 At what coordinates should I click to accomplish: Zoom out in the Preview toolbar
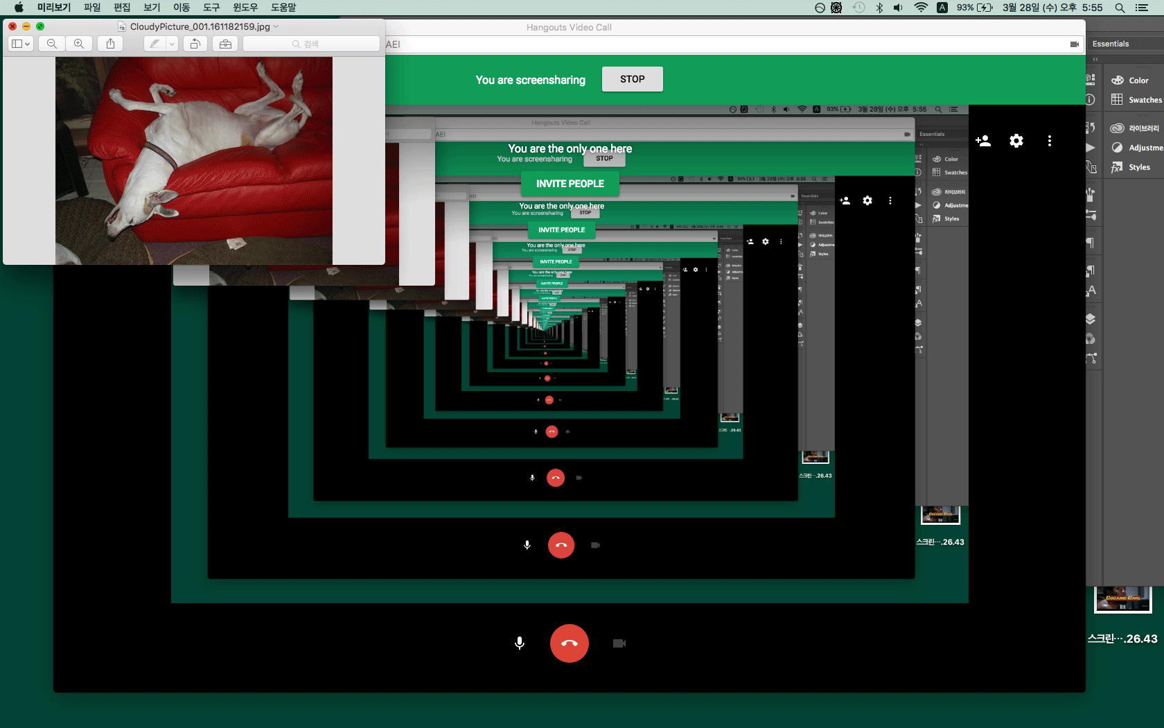point(52,44)
